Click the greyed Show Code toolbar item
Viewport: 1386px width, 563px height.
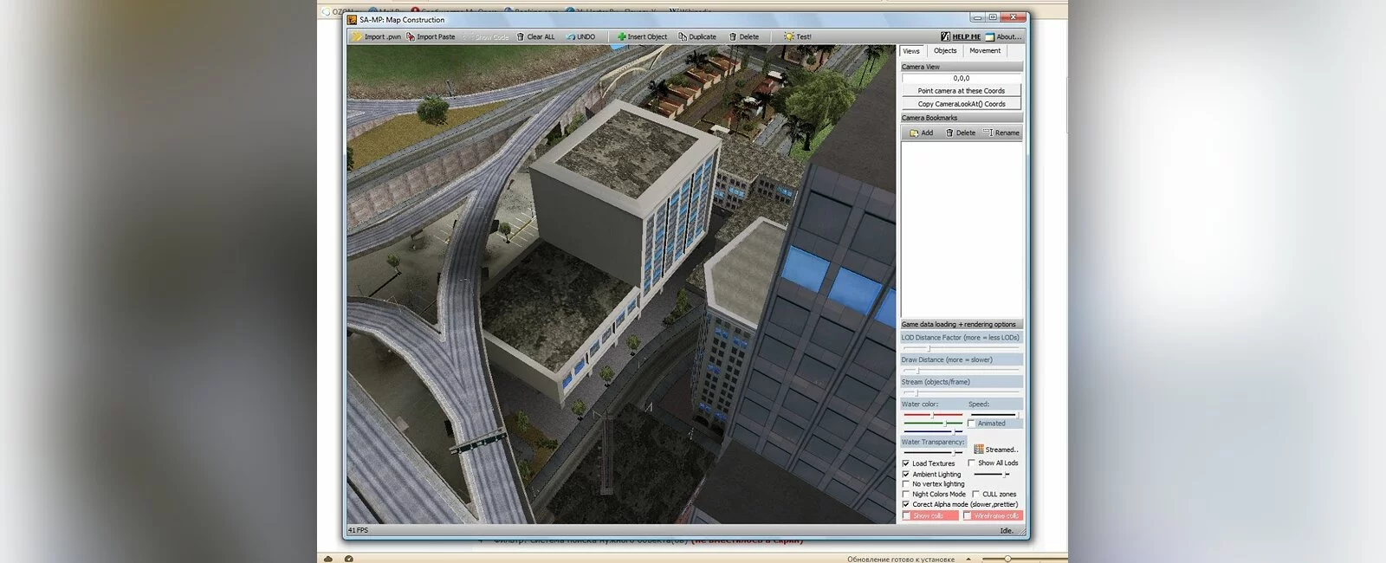tap(486, 36)
